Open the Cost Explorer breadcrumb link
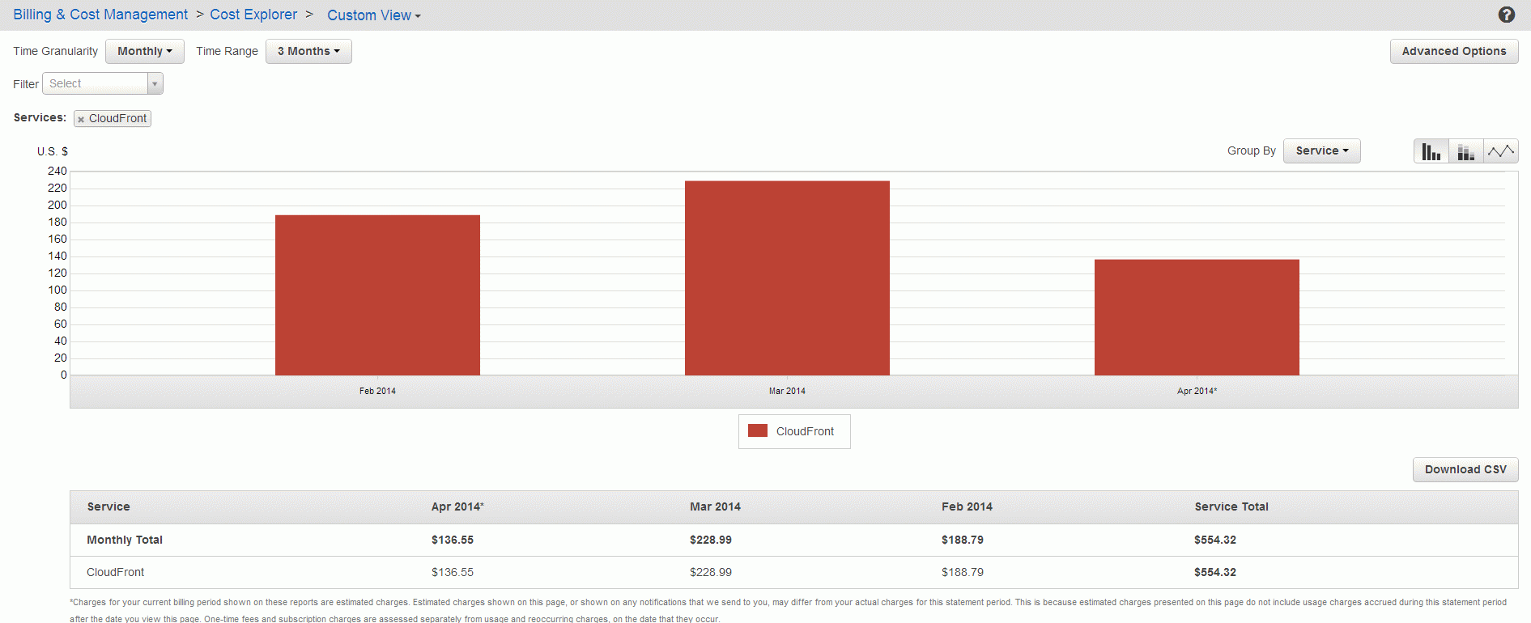This screenshot has width=1531, height=623. (253, 15)
